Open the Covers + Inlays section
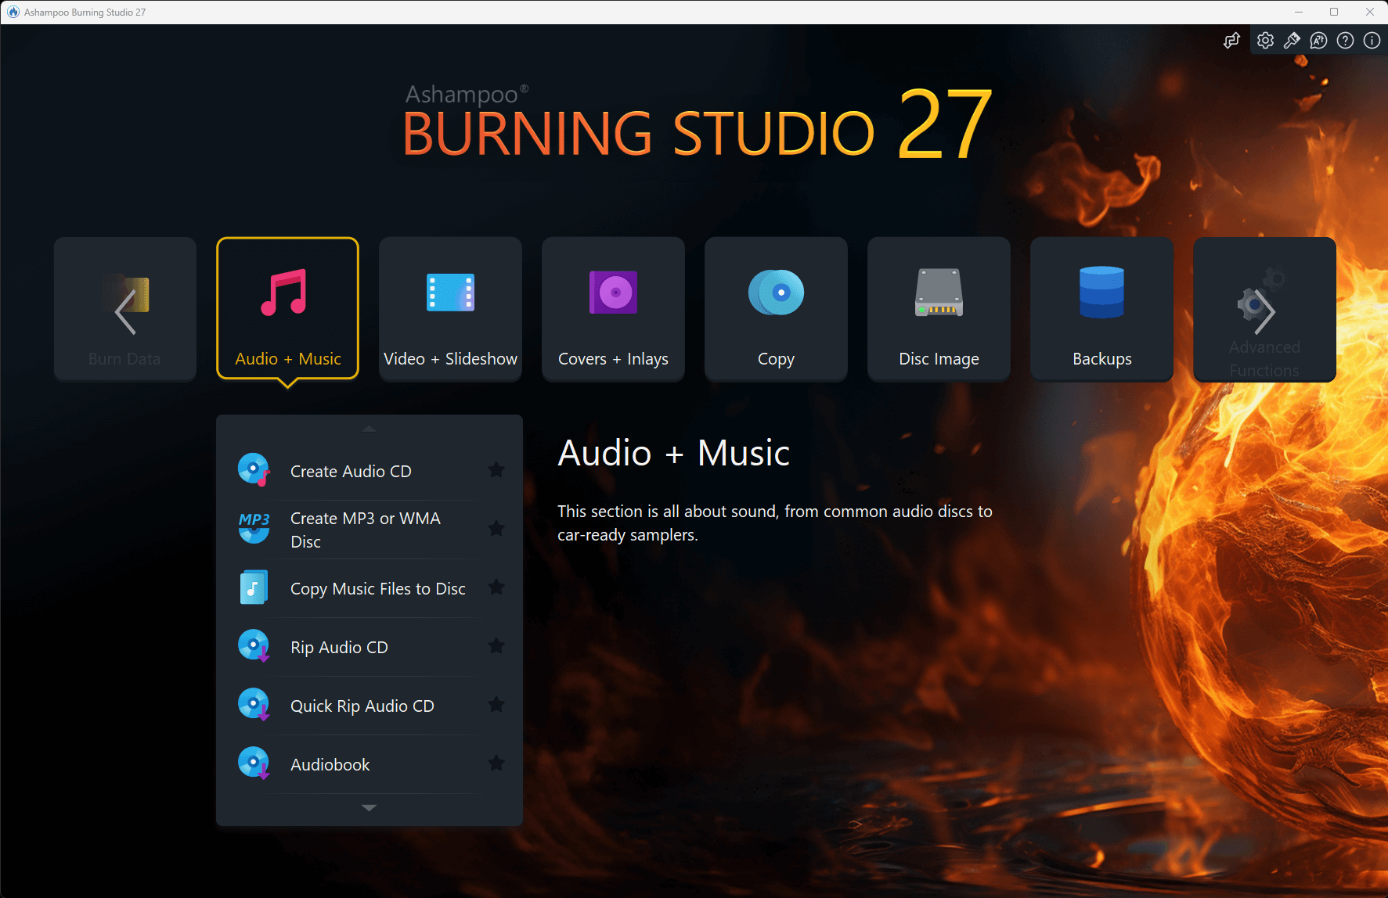Viewport: 1388px width, 898px height. (613, 309)
